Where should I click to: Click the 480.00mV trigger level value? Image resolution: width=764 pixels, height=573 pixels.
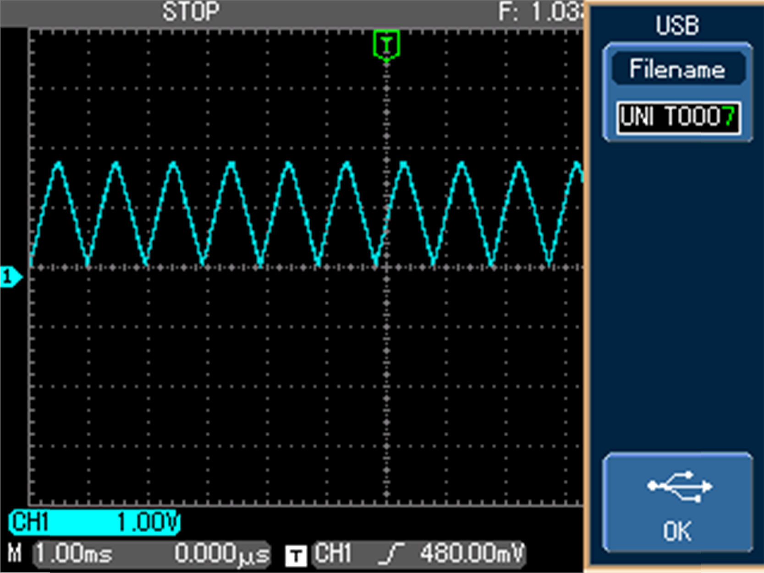click(471, 553)
